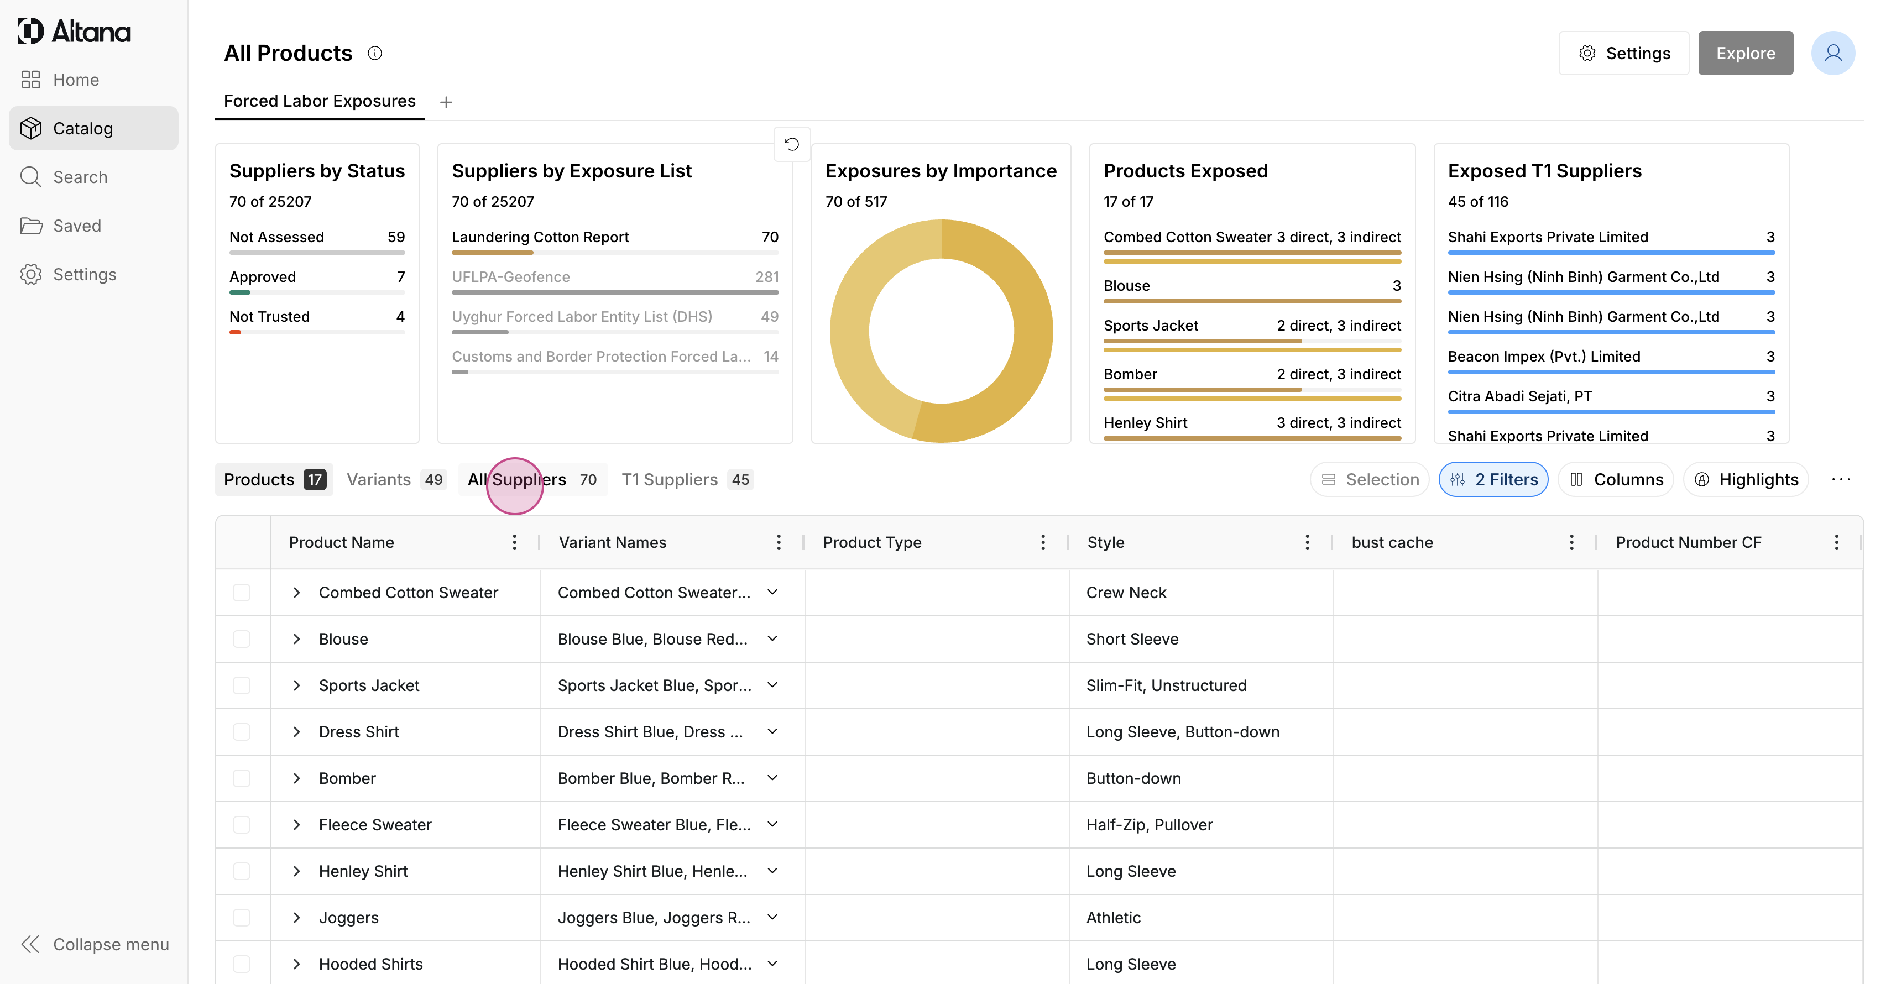
Task: Click the reset refresh icon above charts
Action: pyautogui.click(x=791, y=144)
